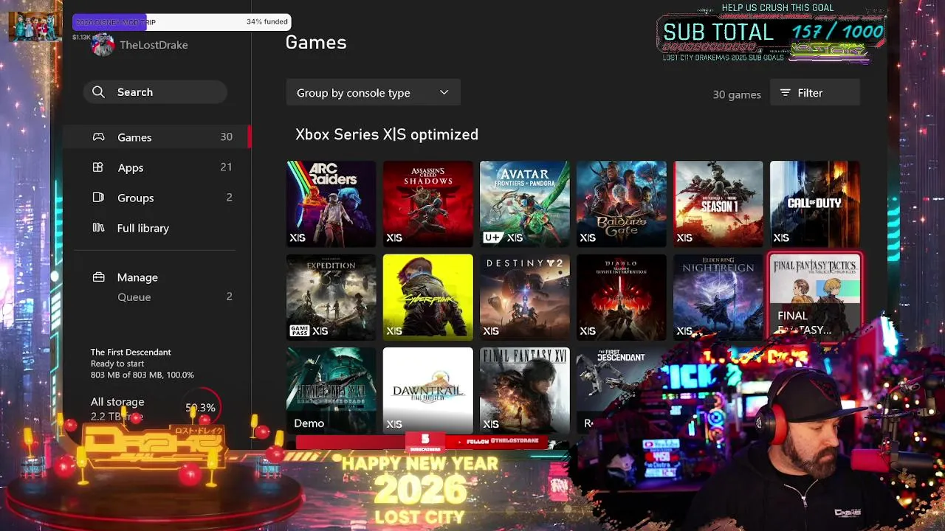The image size is (945, 531).
Task: Click the Games controller icon in sidebar
Action: pos(98,137)
